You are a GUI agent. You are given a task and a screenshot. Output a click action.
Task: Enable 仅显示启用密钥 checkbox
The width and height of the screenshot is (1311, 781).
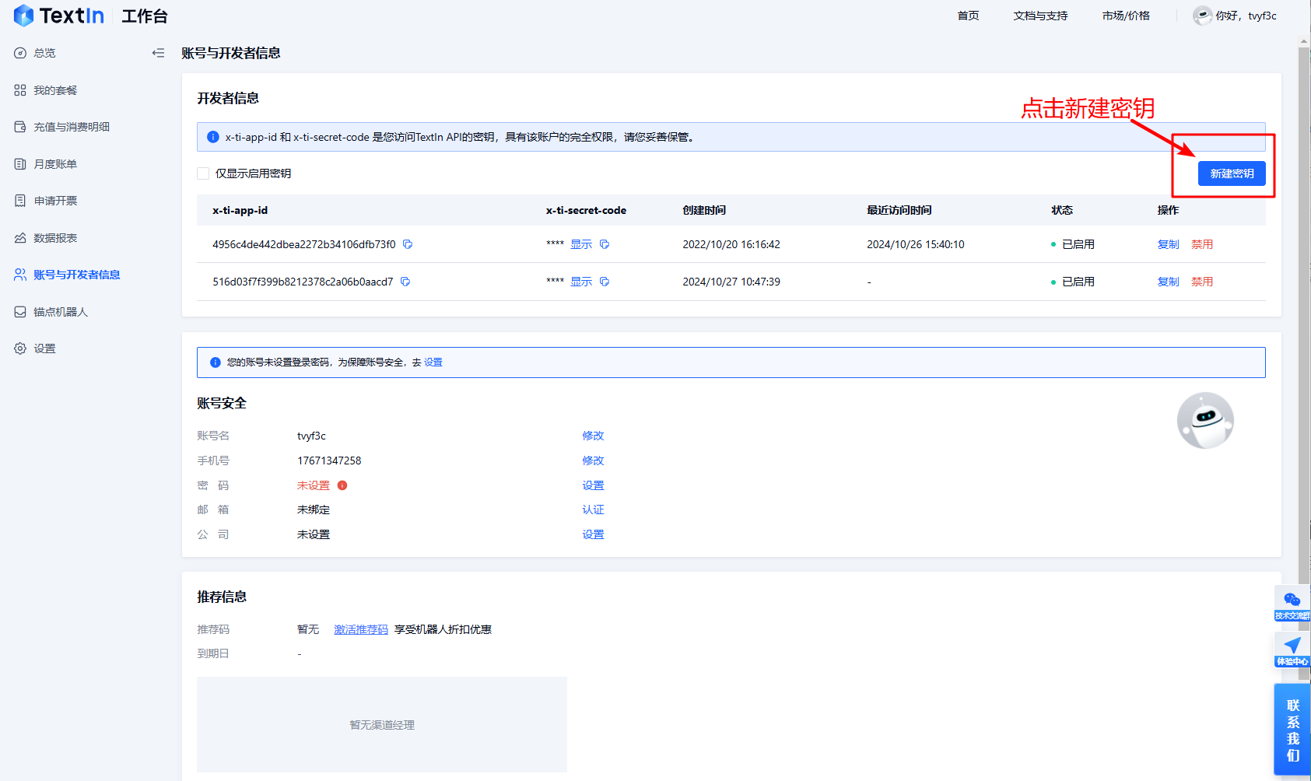(x=203, y=173)
